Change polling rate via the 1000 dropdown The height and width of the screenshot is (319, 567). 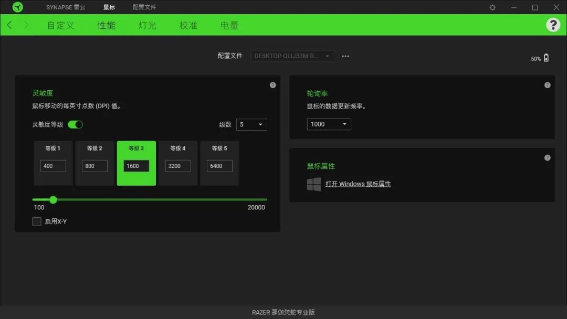(x=329, y=124)
